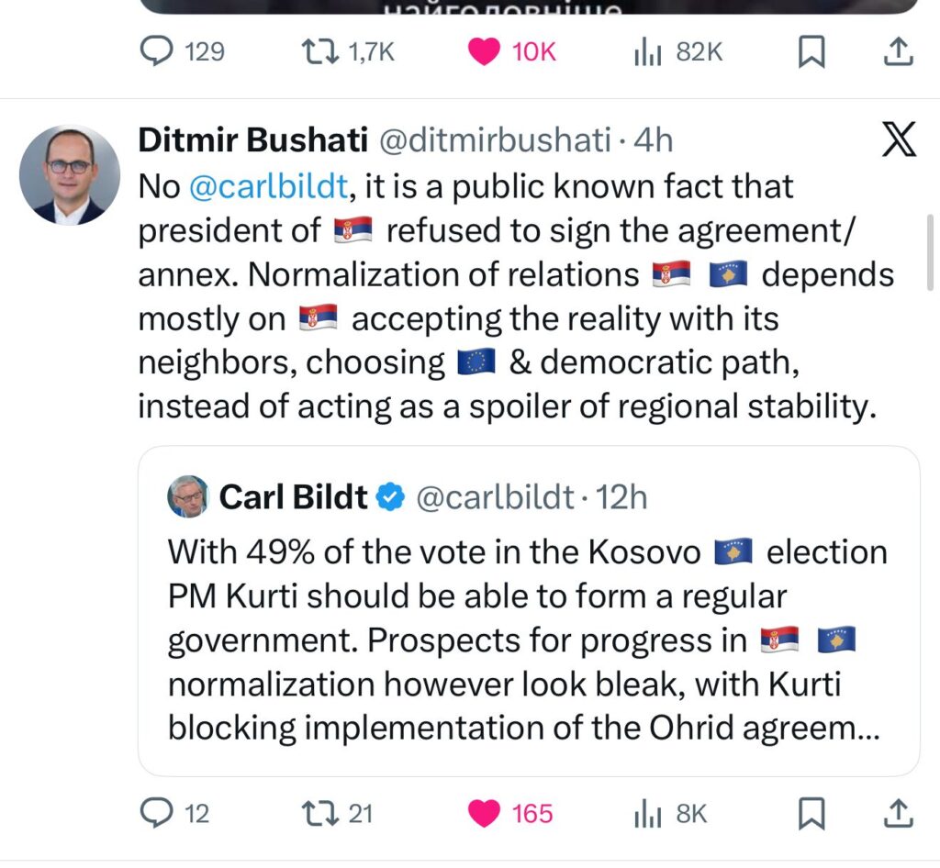
Task: Click the X logo beside Bushati's post
Action: (x=898, y=142)
